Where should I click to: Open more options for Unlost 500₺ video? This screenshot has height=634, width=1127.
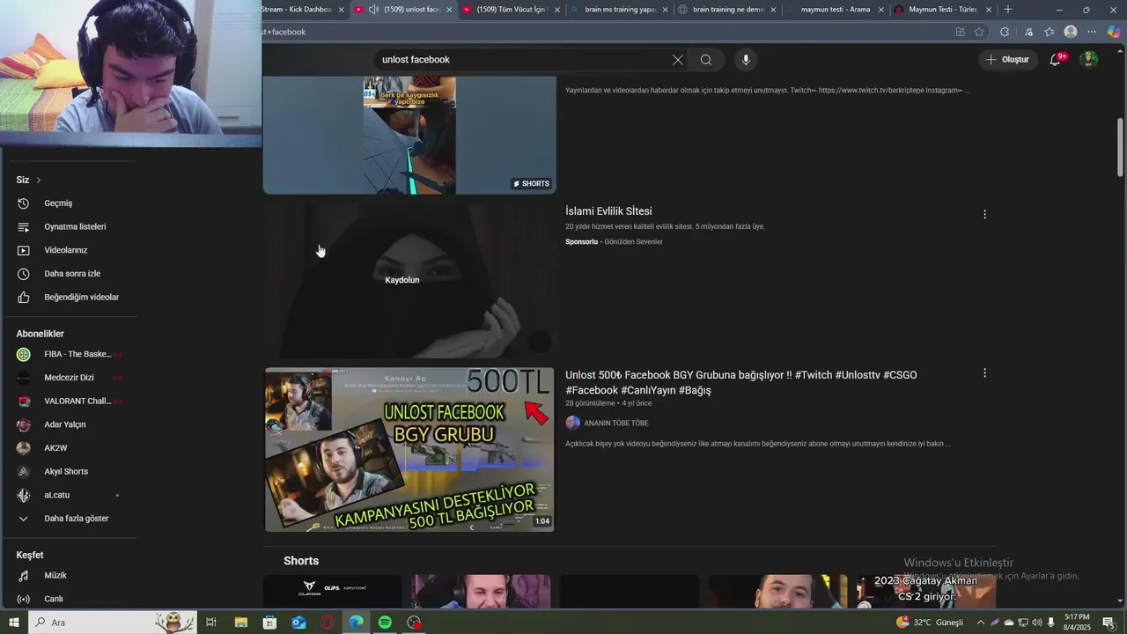tap(984, 373)
